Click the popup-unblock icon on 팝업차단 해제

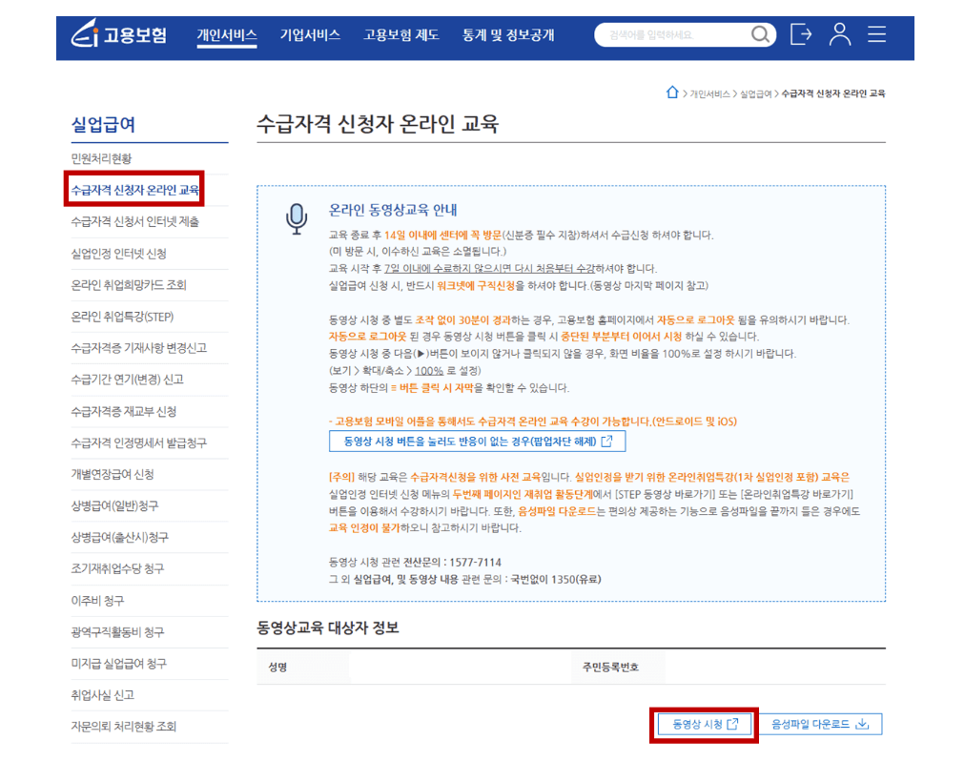607,441
